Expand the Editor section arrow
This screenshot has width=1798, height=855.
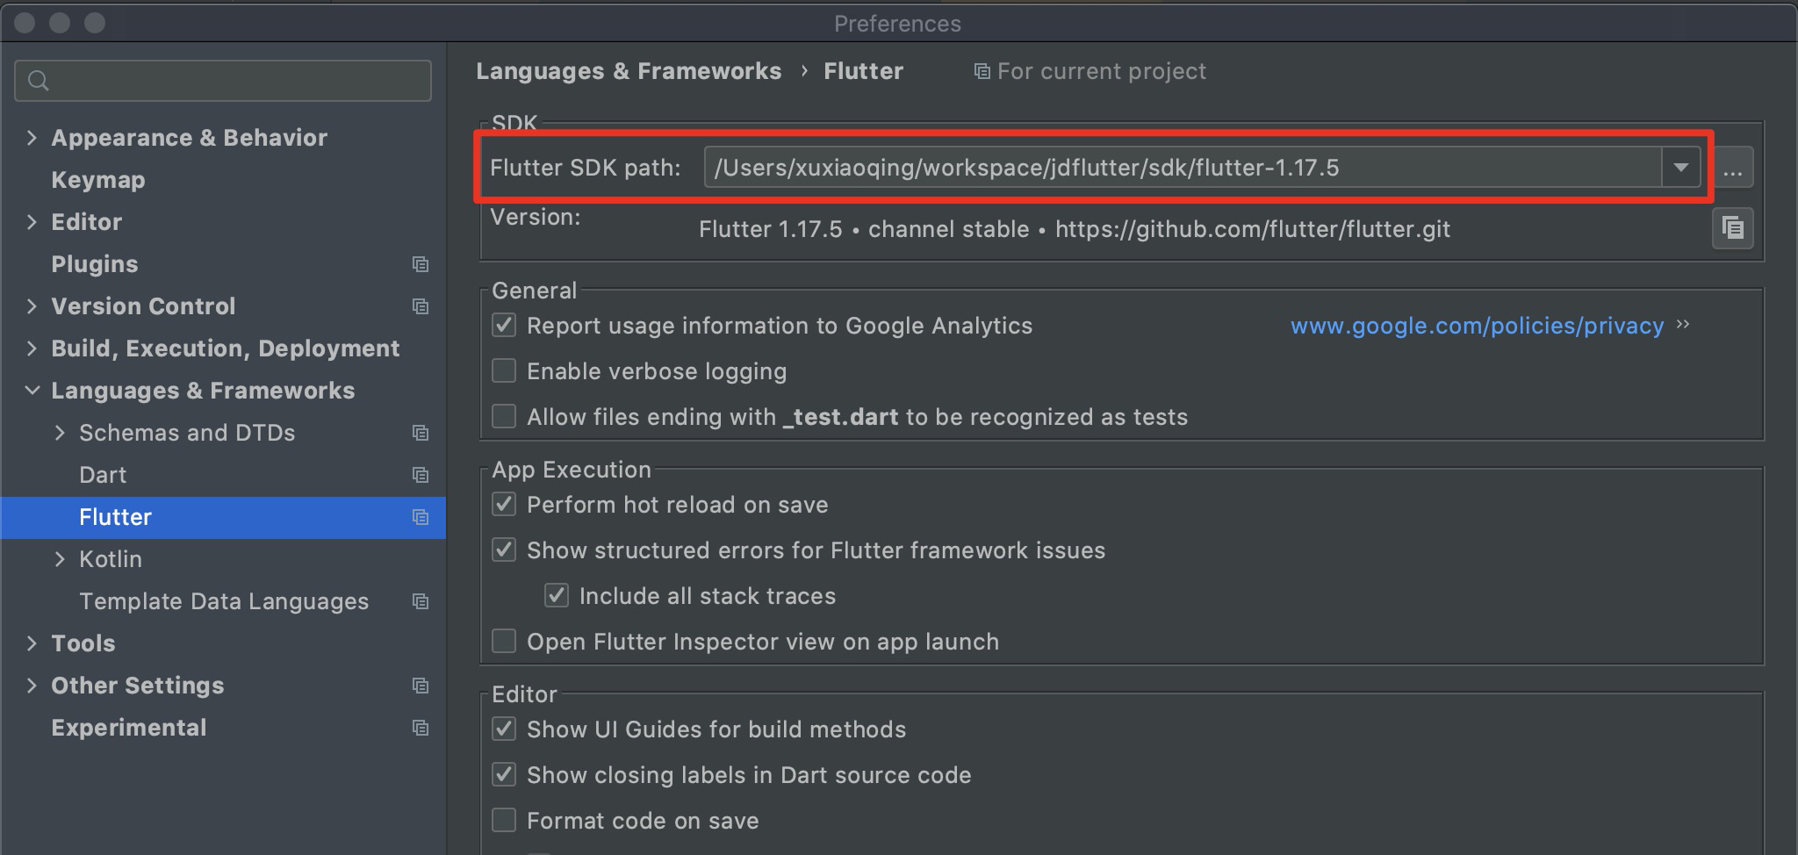(x=32, y=222)
